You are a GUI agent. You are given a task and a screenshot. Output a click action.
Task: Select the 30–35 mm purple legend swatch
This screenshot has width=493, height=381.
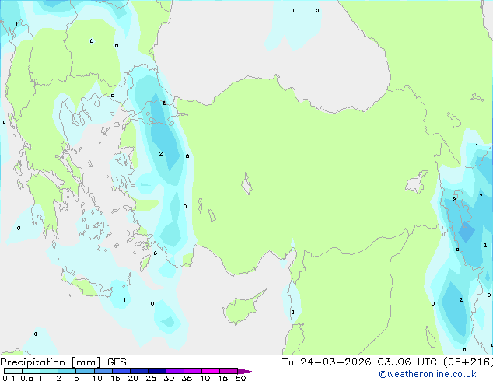coord(175,371)
